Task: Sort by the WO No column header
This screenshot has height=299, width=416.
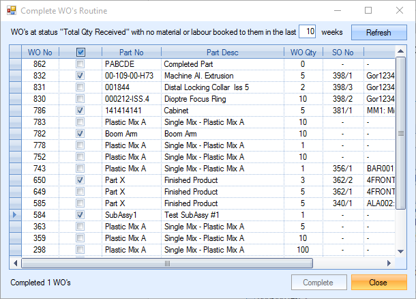Action: (x=40, y=52)
